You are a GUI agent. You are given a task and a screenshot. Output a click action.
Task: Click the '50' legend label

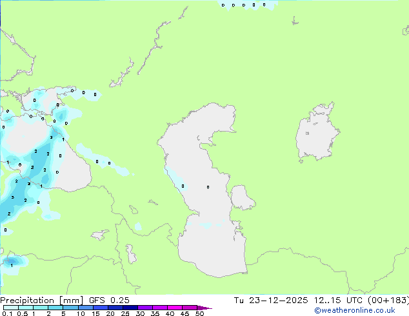tap(200, 313)
